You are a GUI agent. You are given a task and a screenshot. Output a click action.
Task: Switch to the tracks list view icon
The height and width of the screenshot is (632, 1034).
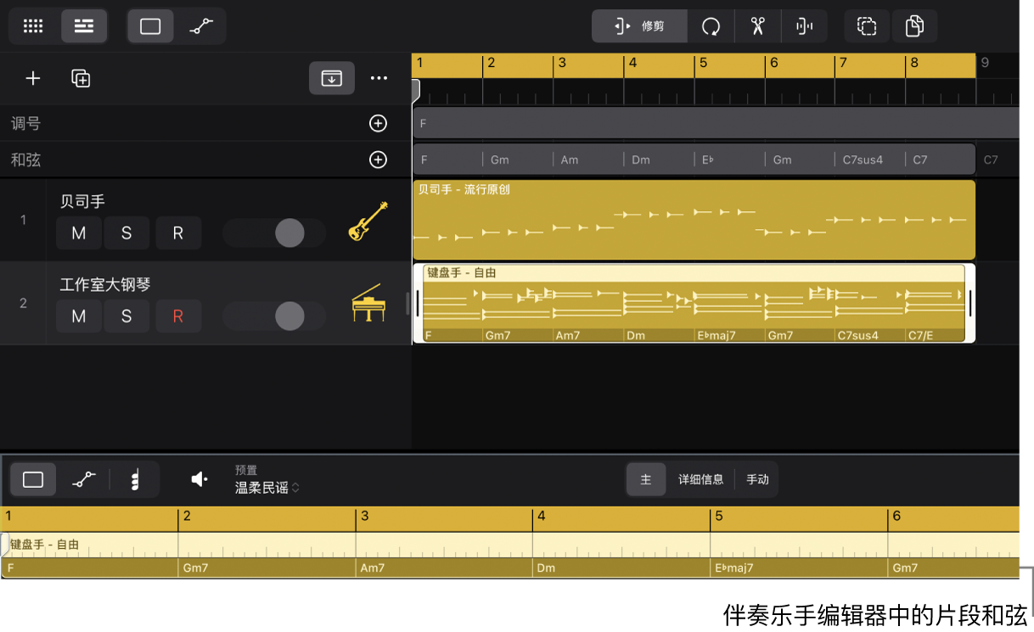(84, 26)
